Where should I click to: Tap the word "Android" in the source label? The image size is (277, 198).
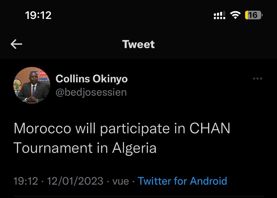[209, 181]
